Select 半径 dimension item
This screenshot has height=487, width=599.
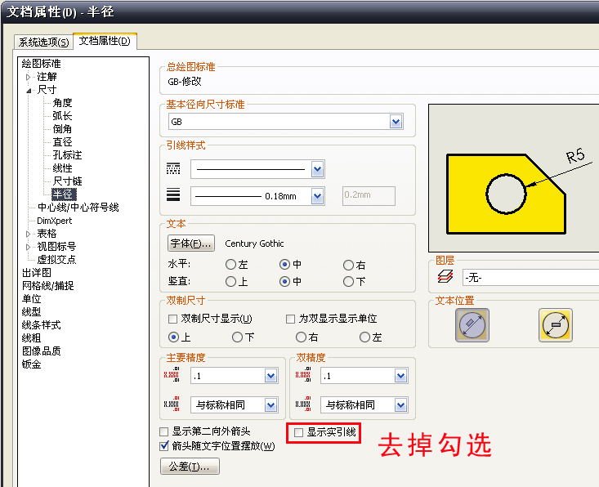pos(64,194)
